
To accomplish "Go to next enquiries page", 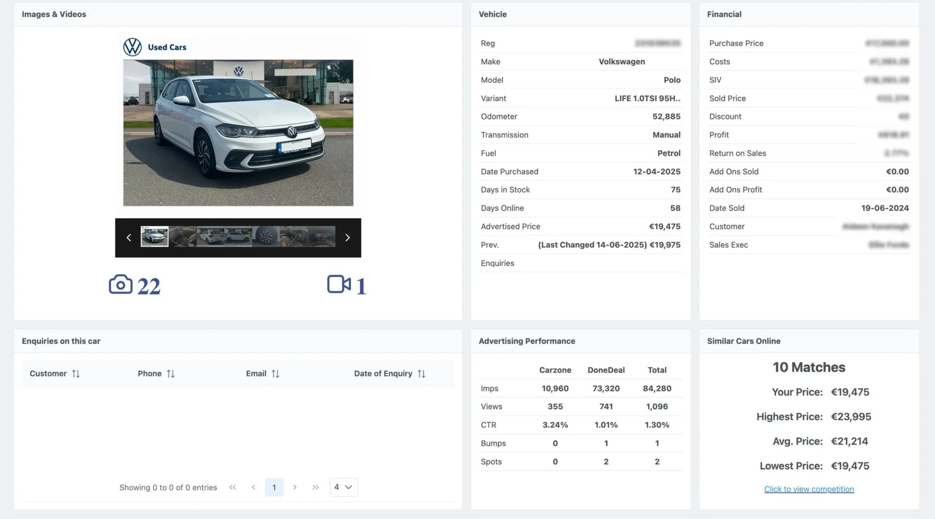I will pyautogui.click(x=295, y=487).
